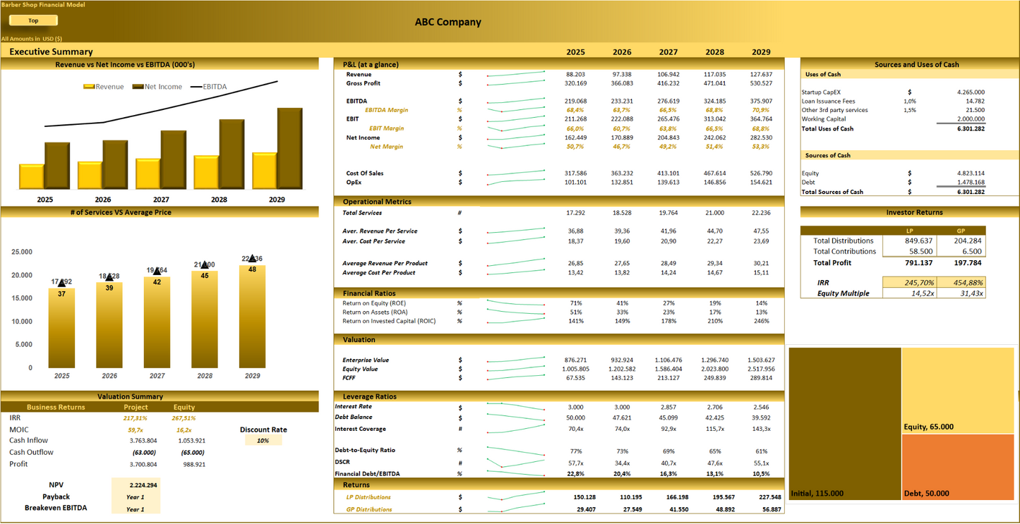Select the 2029 column header
This screenshot has width=1020, height=524.
[761, 51]
